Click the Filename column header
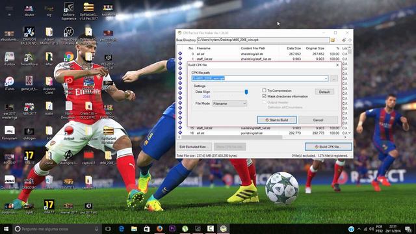 (203, 48)
